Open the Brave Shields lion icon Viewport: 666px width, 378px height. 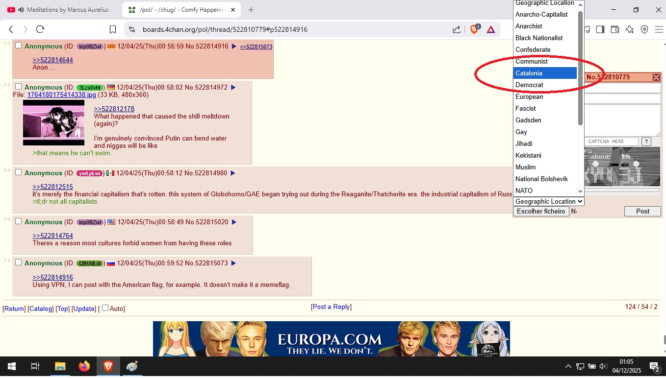tap(475, 29)
